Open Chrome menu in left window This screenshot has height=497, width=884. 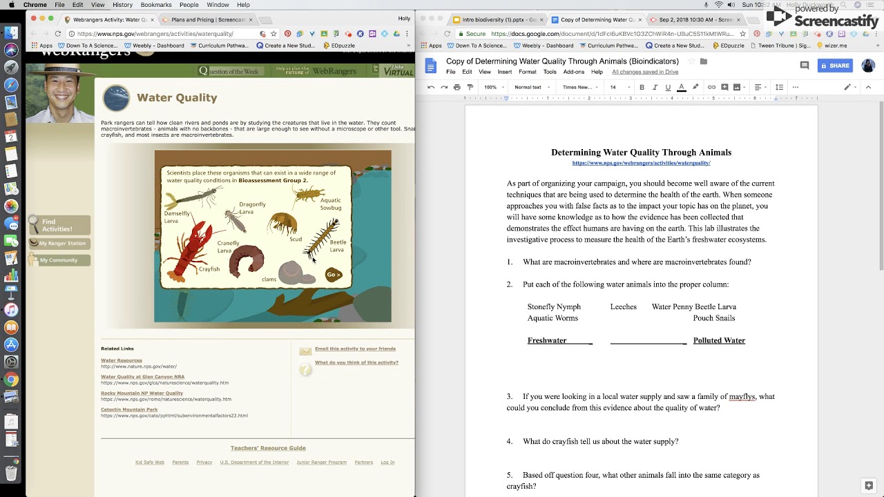[409, 33]
